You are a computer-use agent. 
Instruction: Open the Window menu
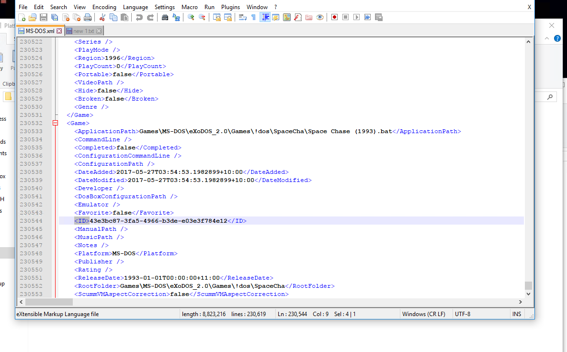257,7
